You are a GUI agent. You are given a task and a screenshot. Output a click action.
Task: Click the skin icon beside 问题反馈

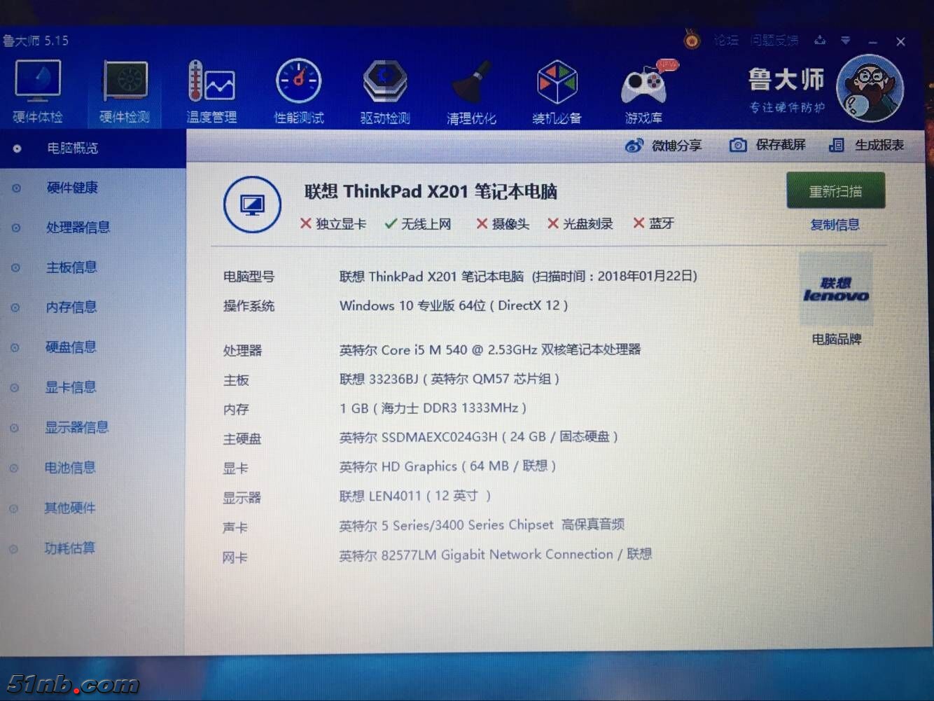click(819, 41)
